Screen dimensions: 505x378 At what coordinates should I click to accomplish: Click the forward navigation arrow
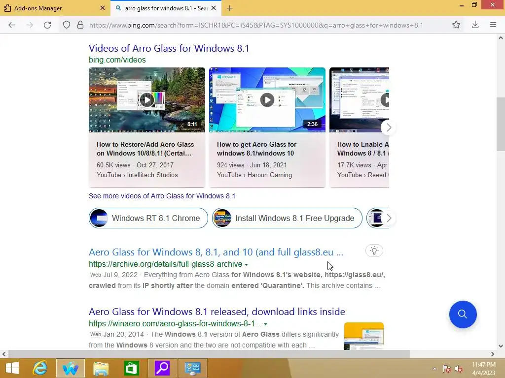pos(30,25)
